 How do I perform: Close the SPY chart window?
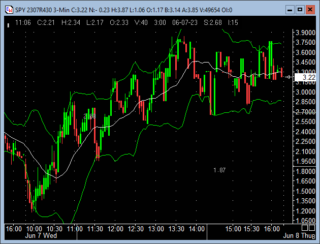[x=310, y=10]
